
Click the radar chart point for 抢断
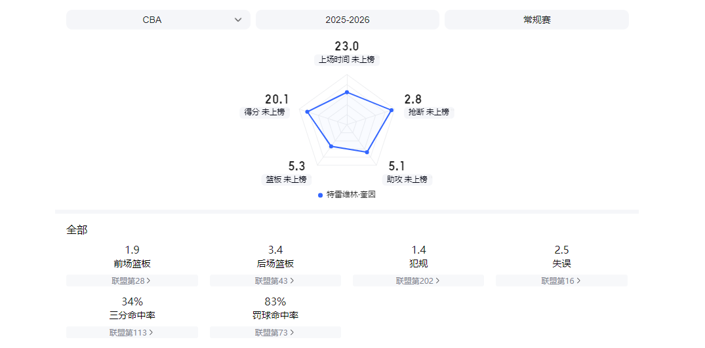pos(392,110)
